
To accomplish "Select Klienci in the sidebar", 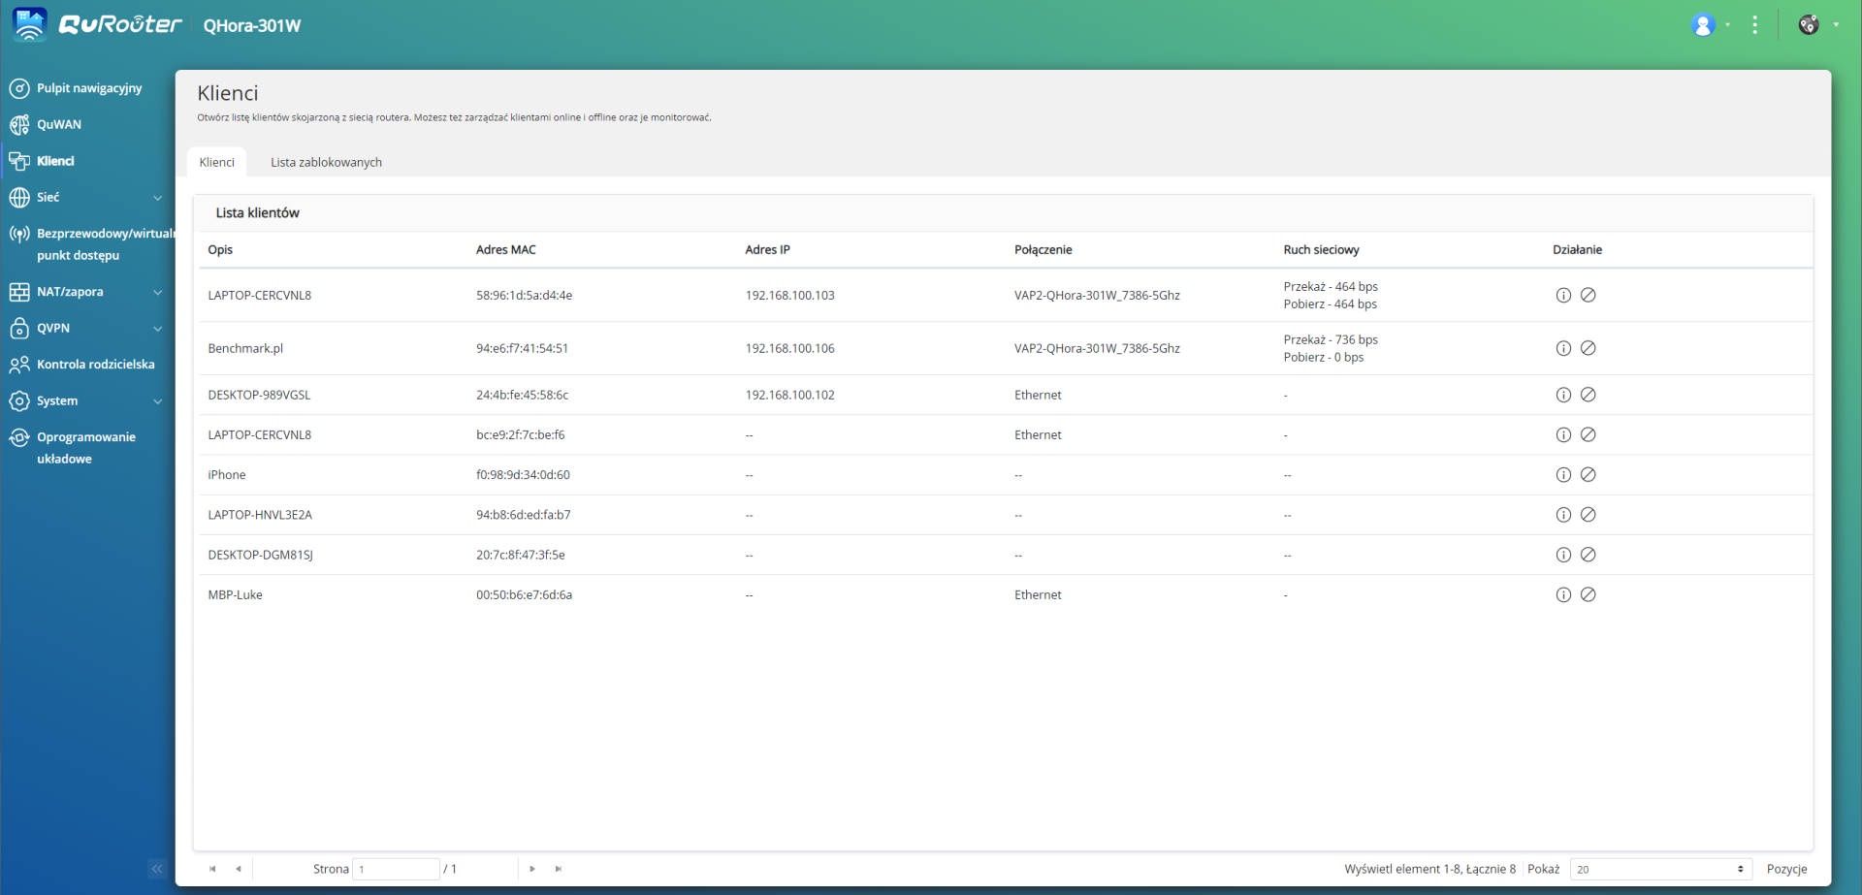I will coord(55,161).
